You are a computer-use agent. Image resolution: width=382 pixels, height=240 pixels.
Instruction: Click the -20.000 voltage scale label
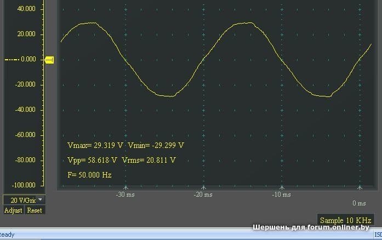click(x=25, y=84)
